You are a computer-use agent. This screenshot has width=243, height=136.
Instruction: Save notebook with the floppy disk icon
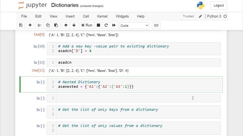pyautogui.click(x=21, y=25)
